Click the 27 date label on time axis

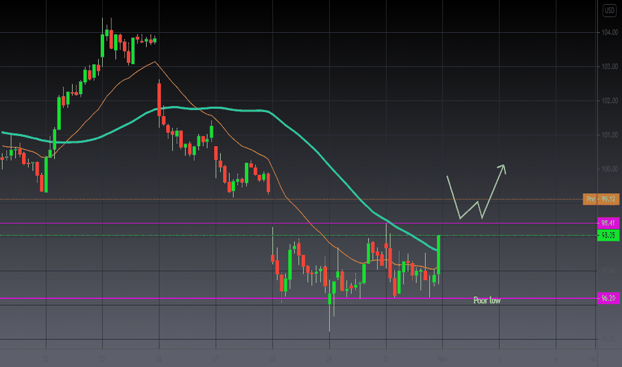pos(216,359)
